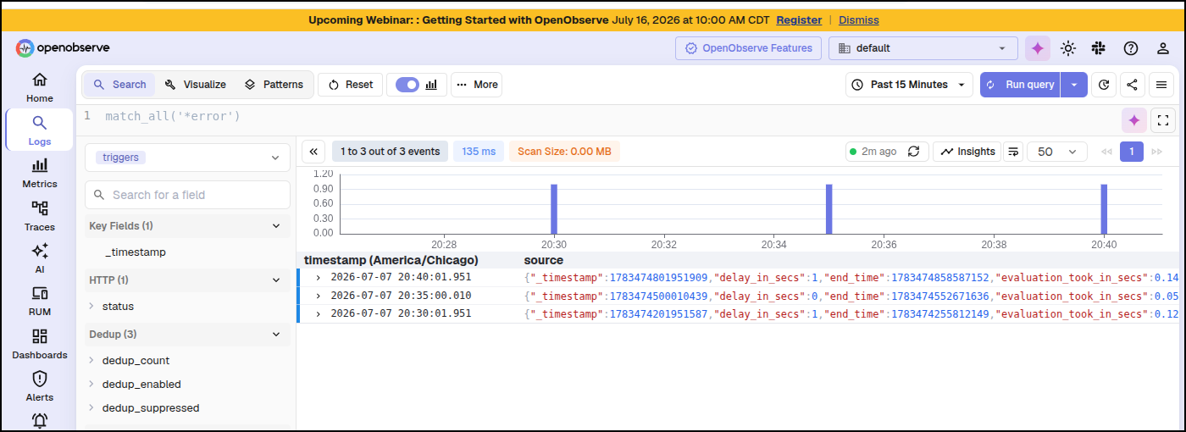This screenshot has width=1186, height=432.
Task: Dismiss the webinar banner
Action: (859, 19)
